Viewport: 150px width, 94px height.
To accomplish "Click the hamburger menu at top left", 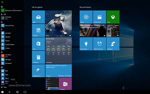I will [2, 2].
